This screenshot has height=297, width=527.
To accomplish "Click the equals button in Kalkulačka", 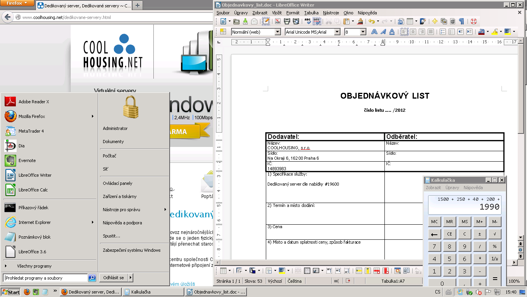I will [495, 279].
